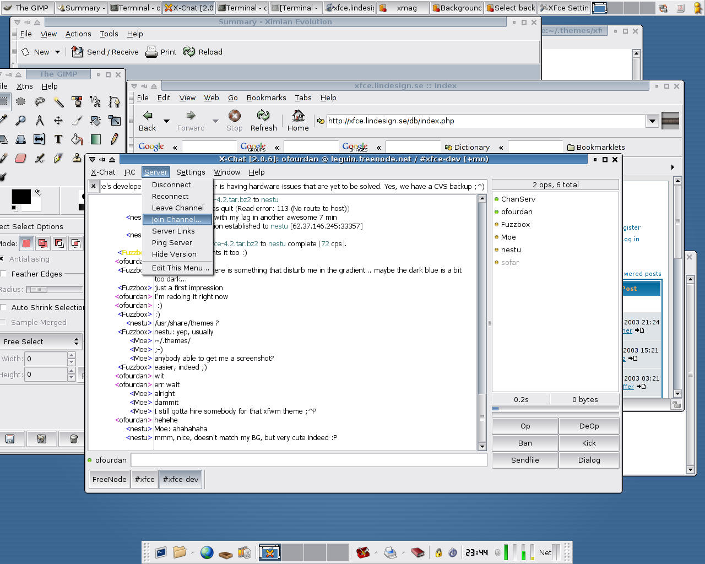Pick the Eraser tool in GIMP
705x564 pixels.
click(x=21, y=158)
